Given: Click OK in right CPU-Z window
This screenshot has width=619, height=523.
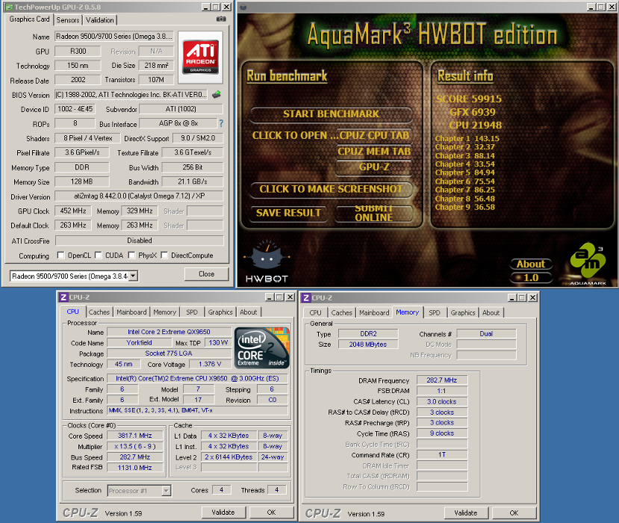Looking at the screenshot, I should point(514,513).
